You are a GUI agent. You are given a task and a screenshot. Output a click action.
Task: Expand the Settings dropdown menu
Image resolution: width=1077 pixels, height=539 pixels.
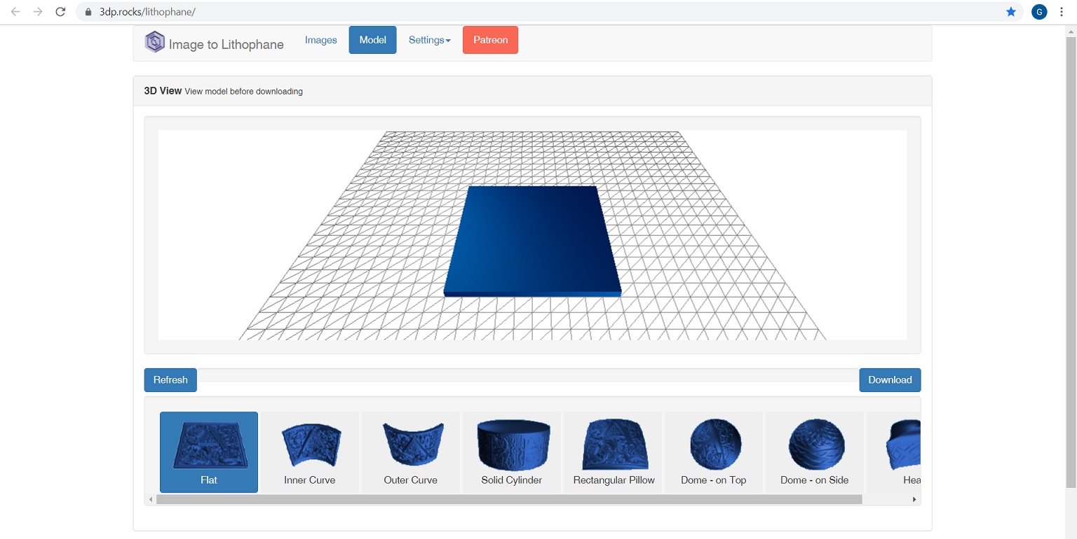pyautogui.click(x=430, y=40)
